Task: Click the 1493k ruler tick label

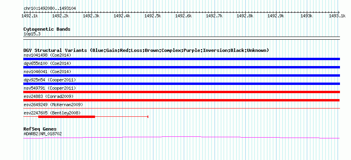Action: coord(306,16)
